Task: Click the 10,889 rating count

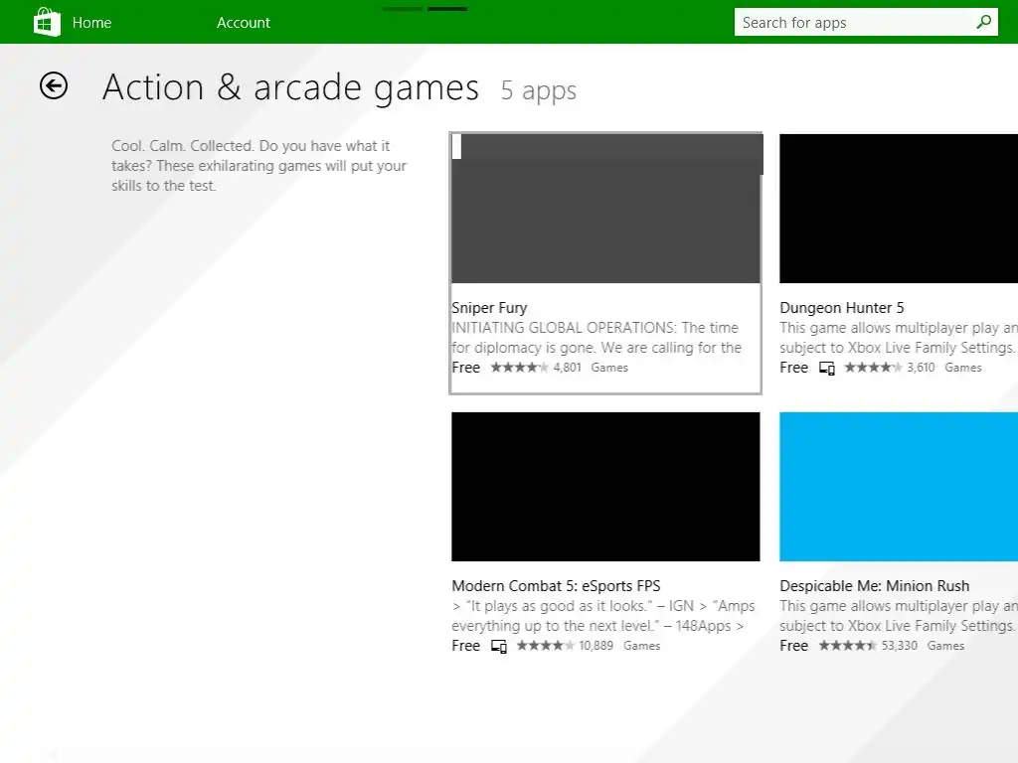Action: tap(595, 646)
